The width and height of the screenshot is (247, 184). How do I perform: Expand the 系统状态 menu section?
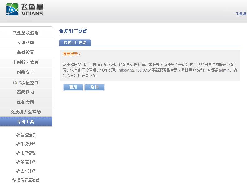[x=26, y=42]
